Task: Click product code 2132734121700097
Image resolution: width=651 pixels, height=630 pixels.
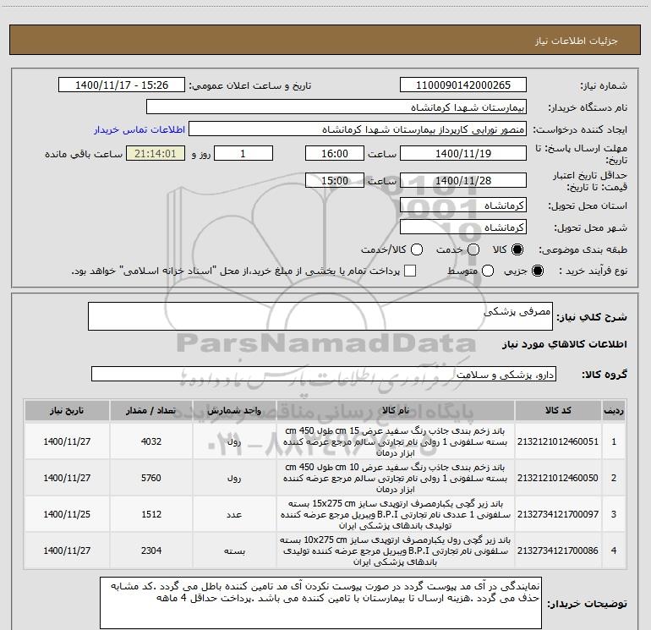Action: point(558,514)
